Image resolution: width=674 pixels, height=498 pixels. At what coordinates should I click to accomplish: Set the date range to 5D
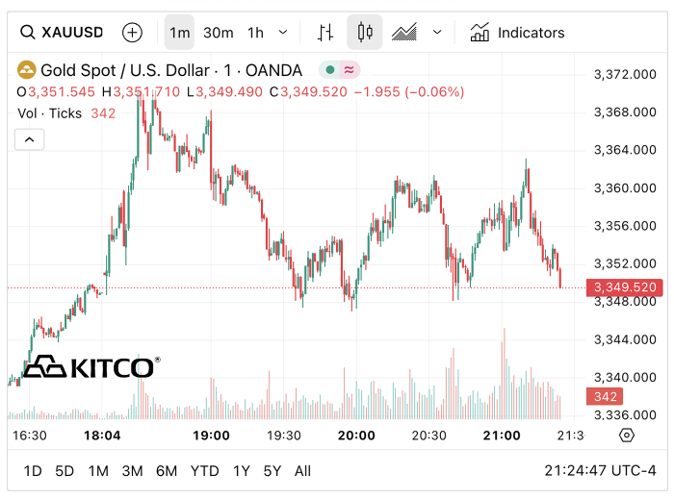click(x=65, y=471)
